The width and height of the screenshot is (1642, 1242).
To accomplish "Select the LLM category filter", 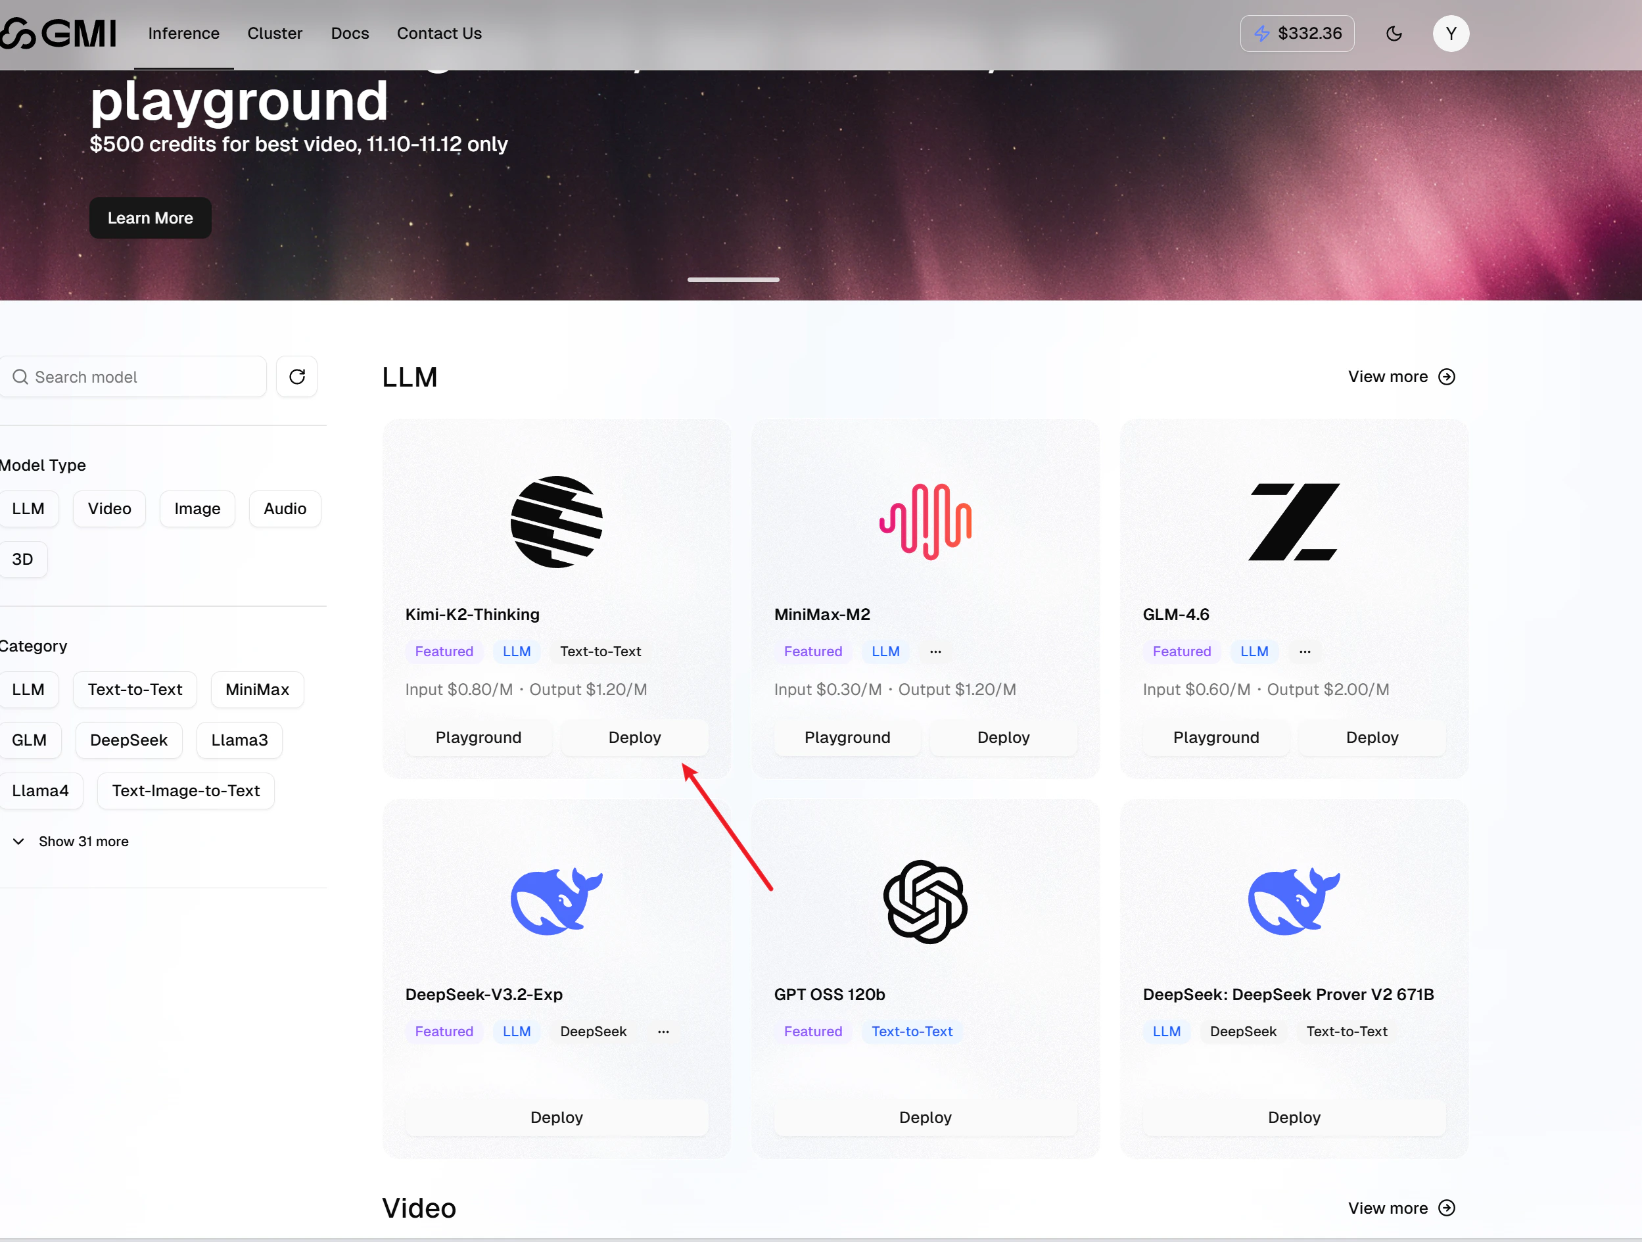I will pos(28,690).
